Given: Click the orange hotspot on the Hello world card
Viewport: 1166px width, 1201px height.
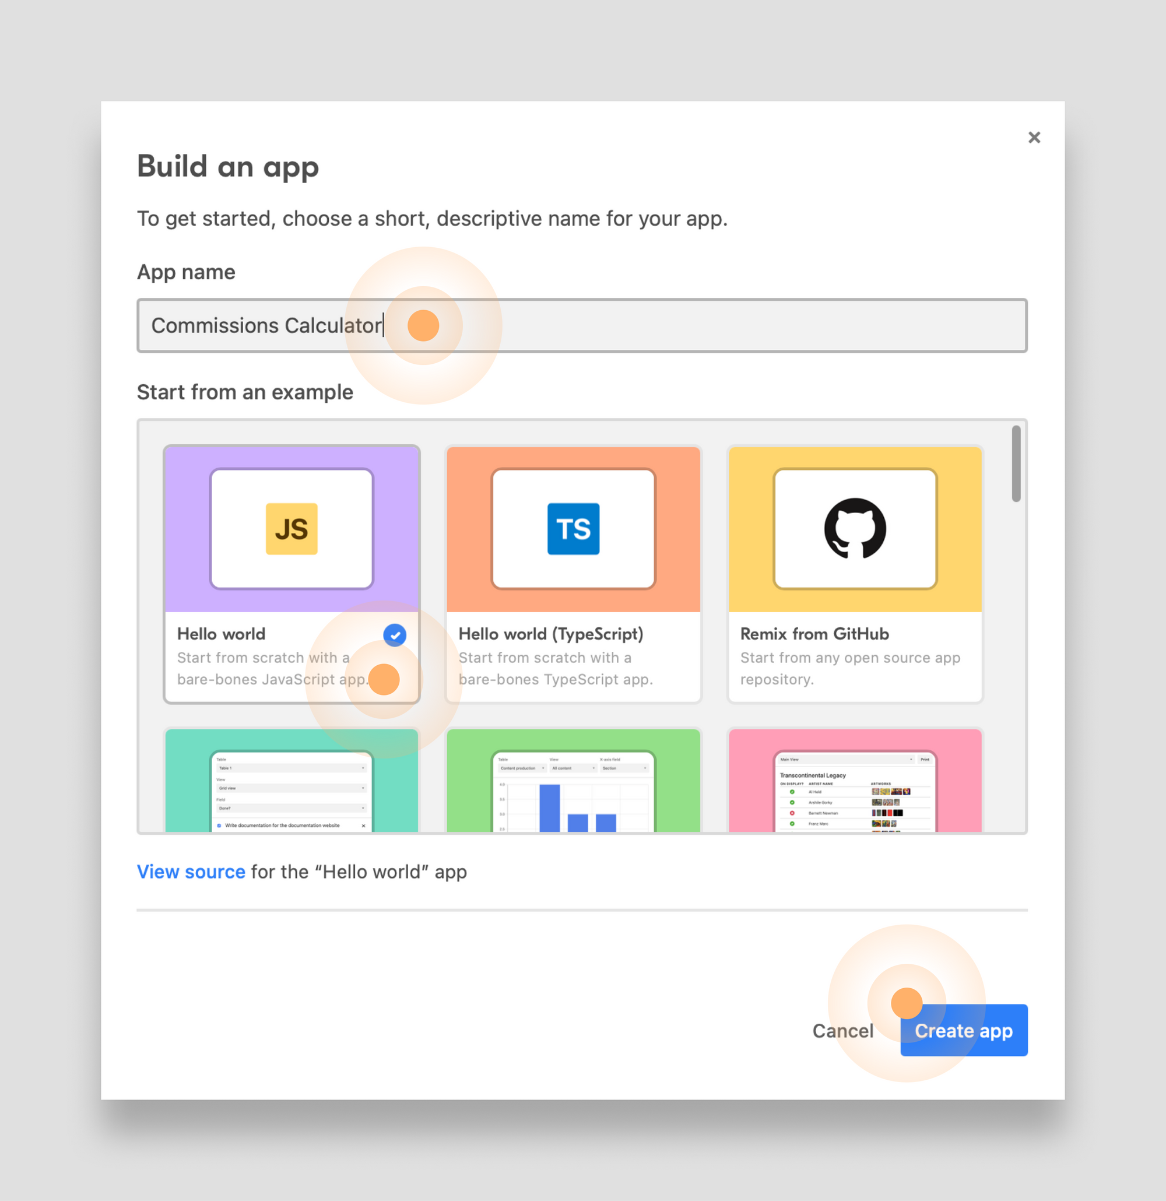Looking at the screenshot, I should point(384,679).
